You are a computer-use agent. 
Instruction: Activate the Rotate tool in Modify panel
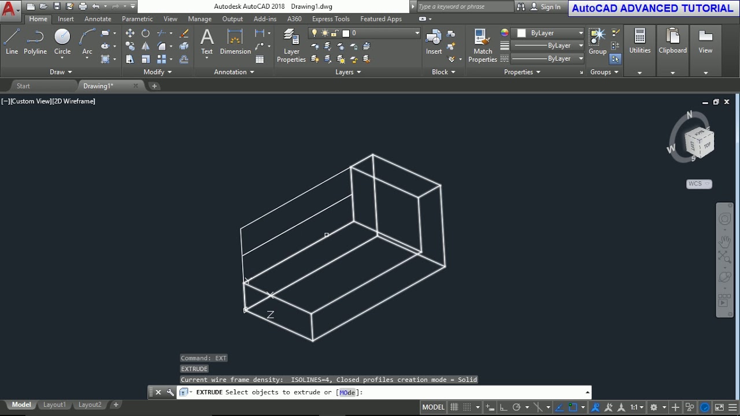tap(146, 34)
